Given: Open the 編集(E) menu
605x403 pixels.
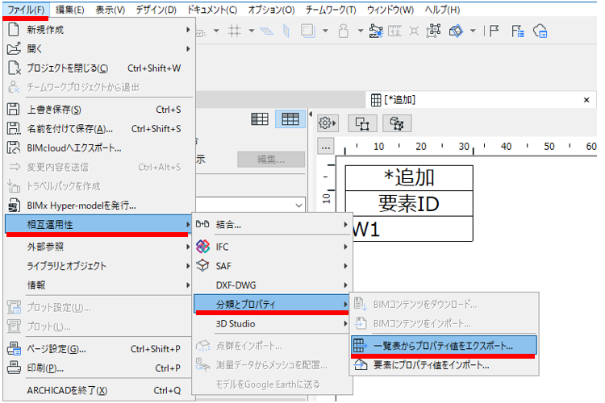Looking at the screenshot, I should tap(70, 10).
